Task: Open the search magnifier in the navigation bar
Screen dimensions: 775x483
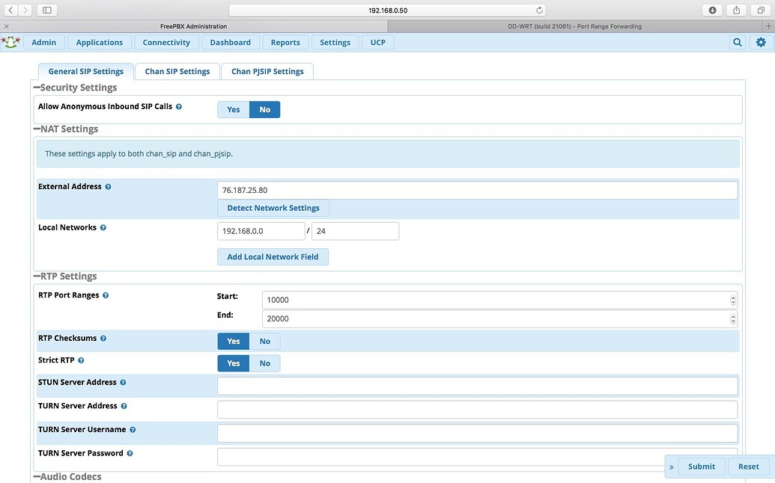Action: click(737, 43)
